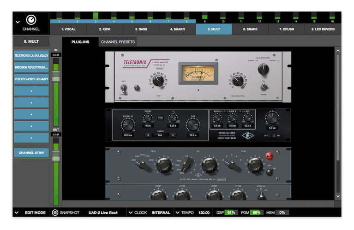Click the Teletronix VU meter
This screenshot has height=230, width=354.
[x=198, y=73]
